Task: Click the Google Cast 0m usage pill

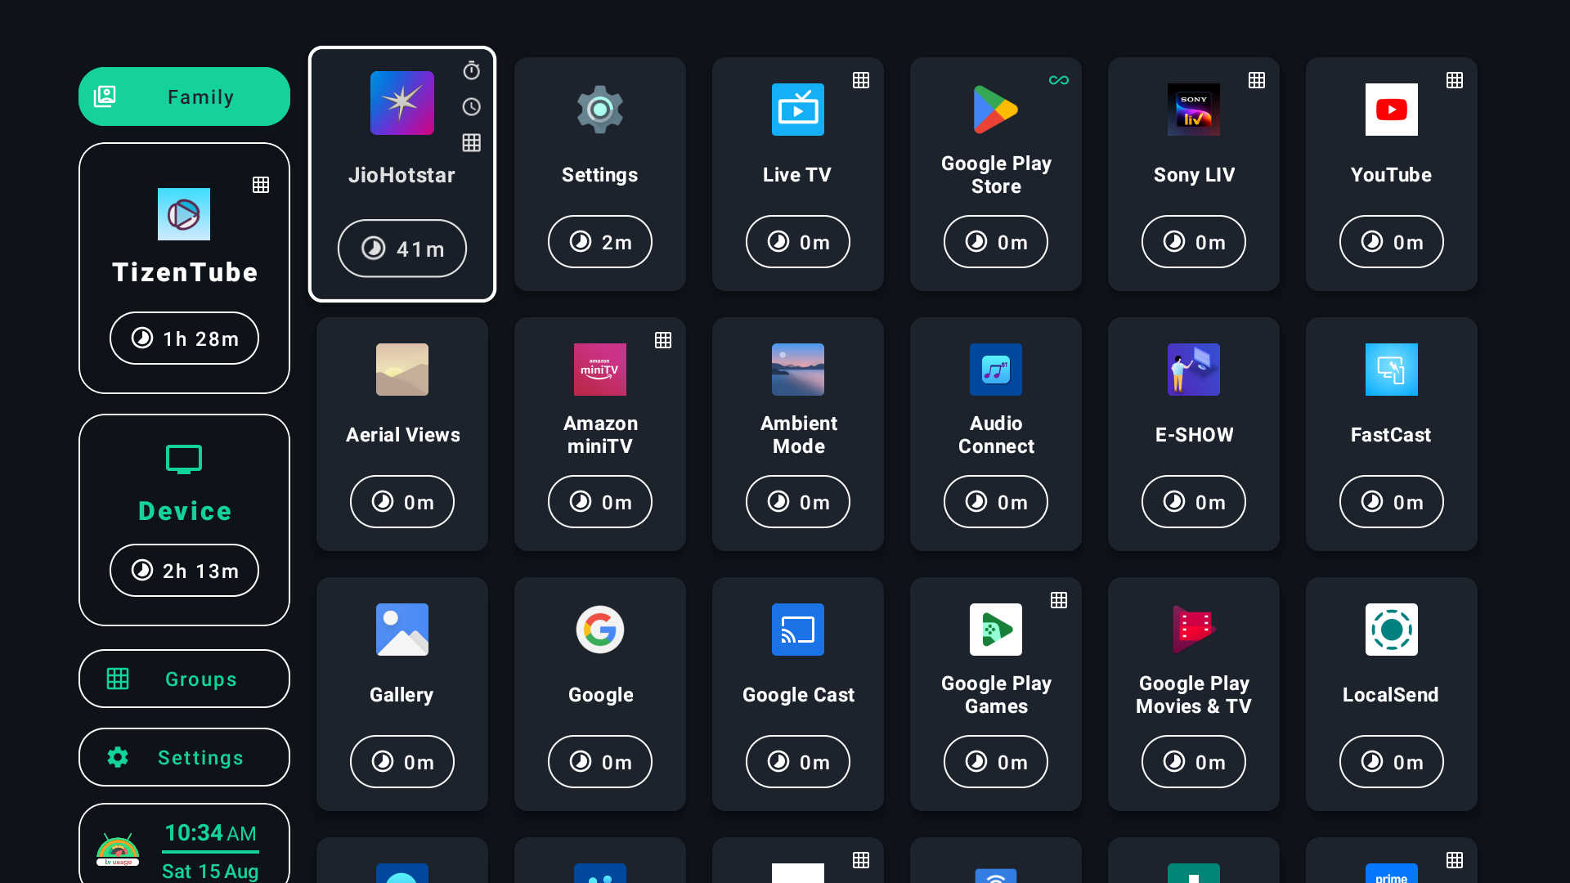Action: coord(798,762)
